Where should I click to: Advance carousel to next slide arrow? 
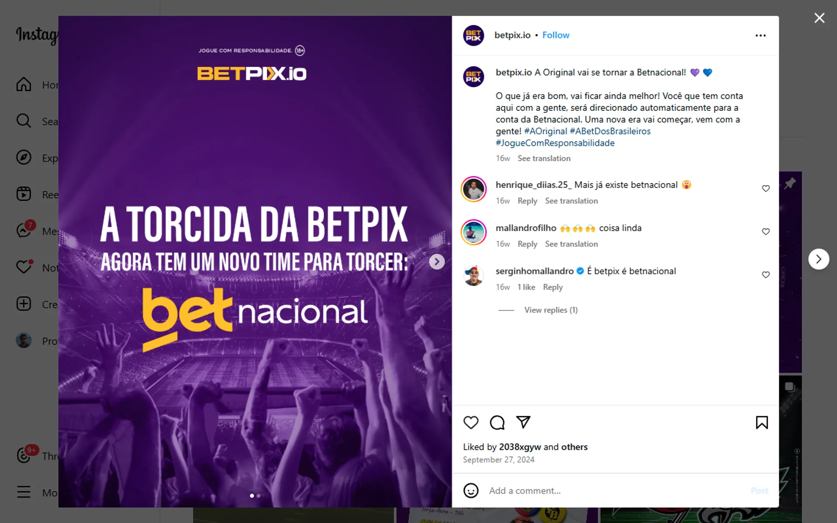(x=437, y=261)
